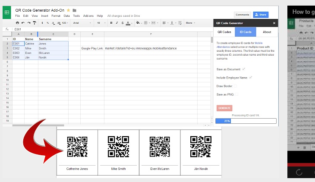Format selection as percent
The image size is (315, 182).
pyautogui.click(x=47, y=23)
